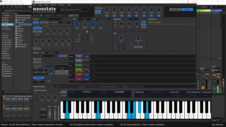Select the magenta Step Seq first step

pyautogui.click(x=79, y=79)
